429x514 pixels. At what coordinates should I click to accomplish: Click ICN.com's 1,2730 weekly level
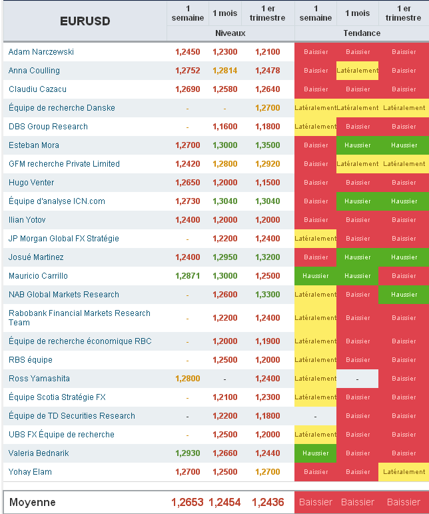[188, 201]
